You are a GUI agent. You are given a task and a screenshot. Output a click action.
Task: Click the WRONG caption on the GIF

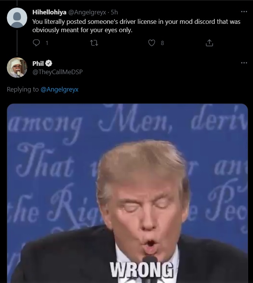pos(142,270)
